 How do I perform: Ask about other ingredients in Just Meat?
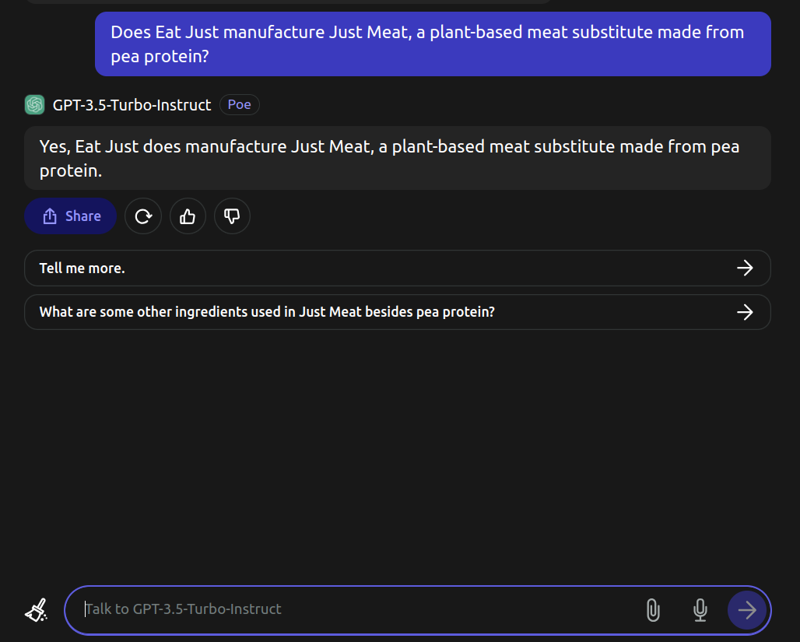398,312
